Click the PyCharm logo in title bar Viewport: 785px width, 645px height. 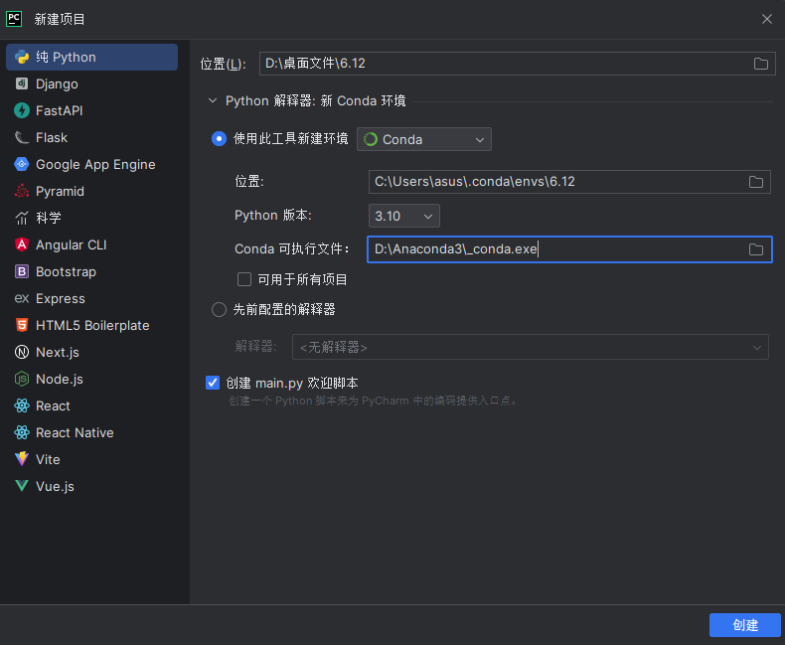[14, 19]
